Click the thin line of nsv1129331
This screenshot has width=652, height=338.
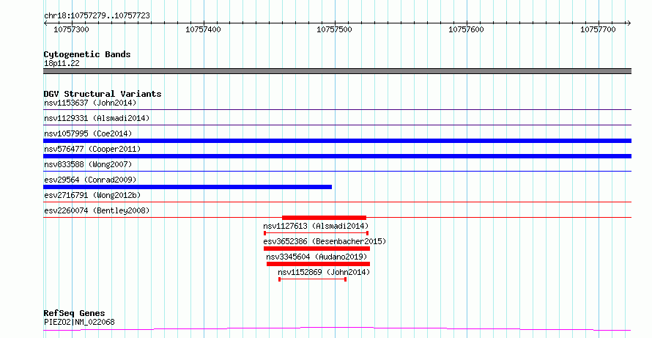337,125
